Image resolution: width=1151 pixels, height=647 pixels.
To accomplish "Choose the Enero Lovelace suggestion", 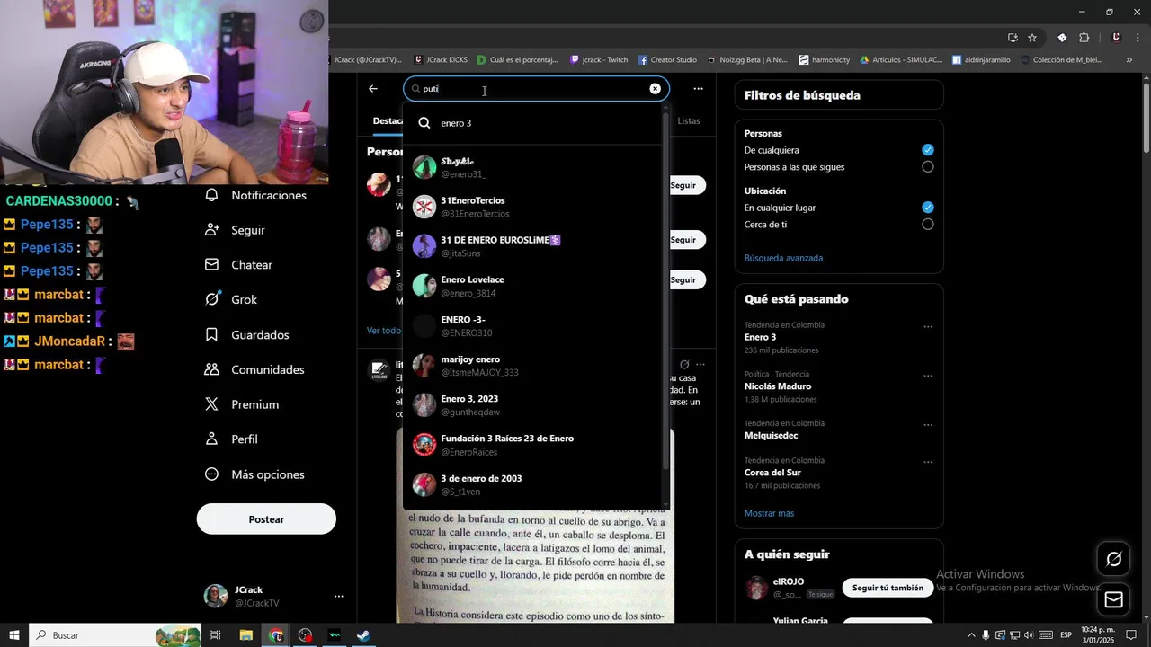I will coord(532,286).
